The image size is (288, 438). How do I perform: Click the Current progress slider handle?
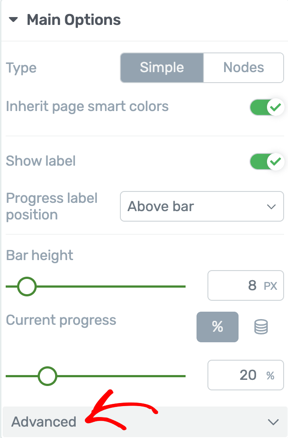(x=48, y=376)
